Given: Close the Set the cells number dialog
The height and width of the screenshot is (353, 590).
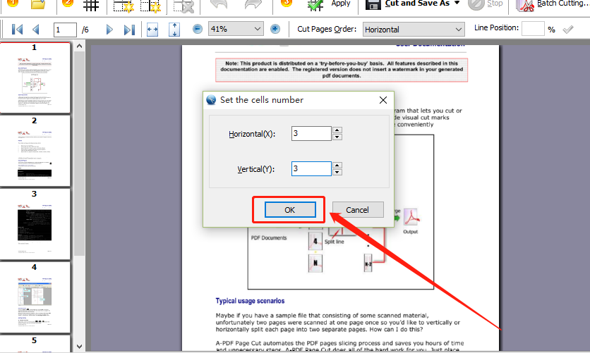Looking at the screenshot, I should [x=383, y=100].
